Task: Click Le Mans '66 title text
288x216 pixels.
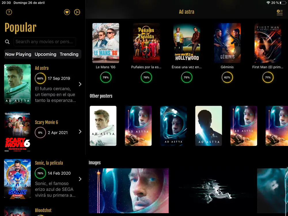Action: (106, 67)
